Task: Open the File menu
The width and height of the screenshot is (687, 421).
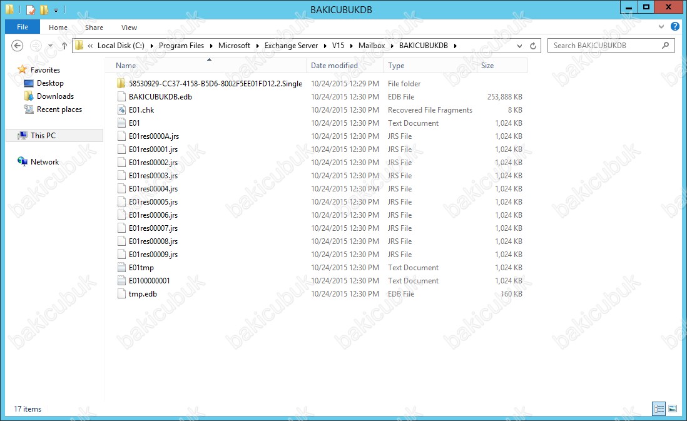Action: coord(23,27)
